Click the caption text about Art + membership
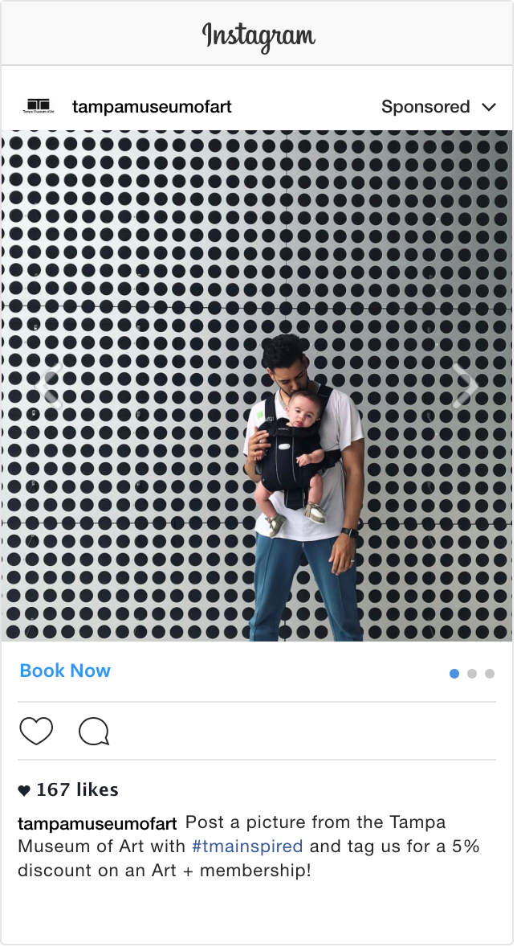Screen dimensions: 517x947 [x=249, y=847]
